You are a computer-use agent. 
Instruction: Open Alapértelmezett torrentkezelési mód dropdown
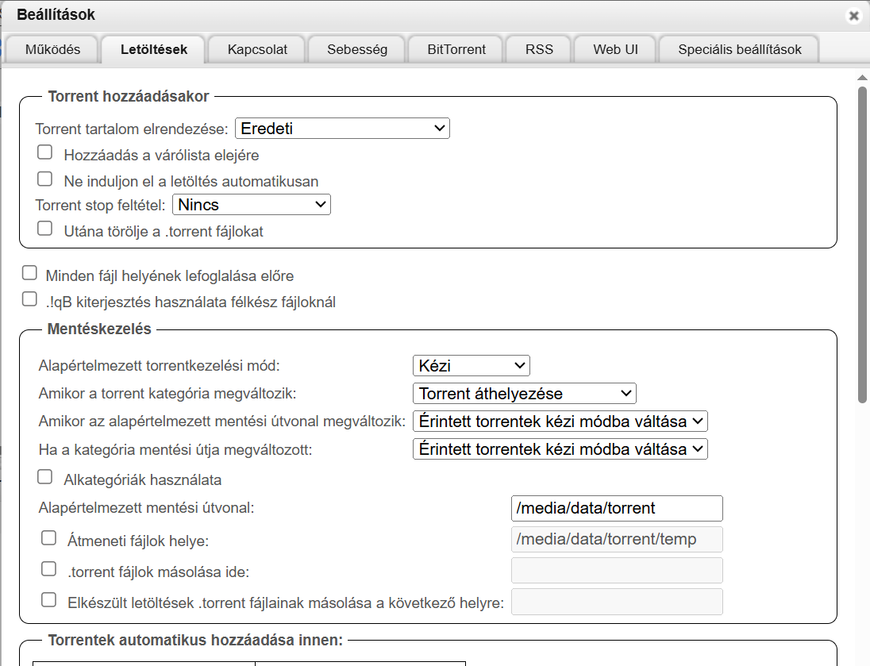(x=471, y=366)
